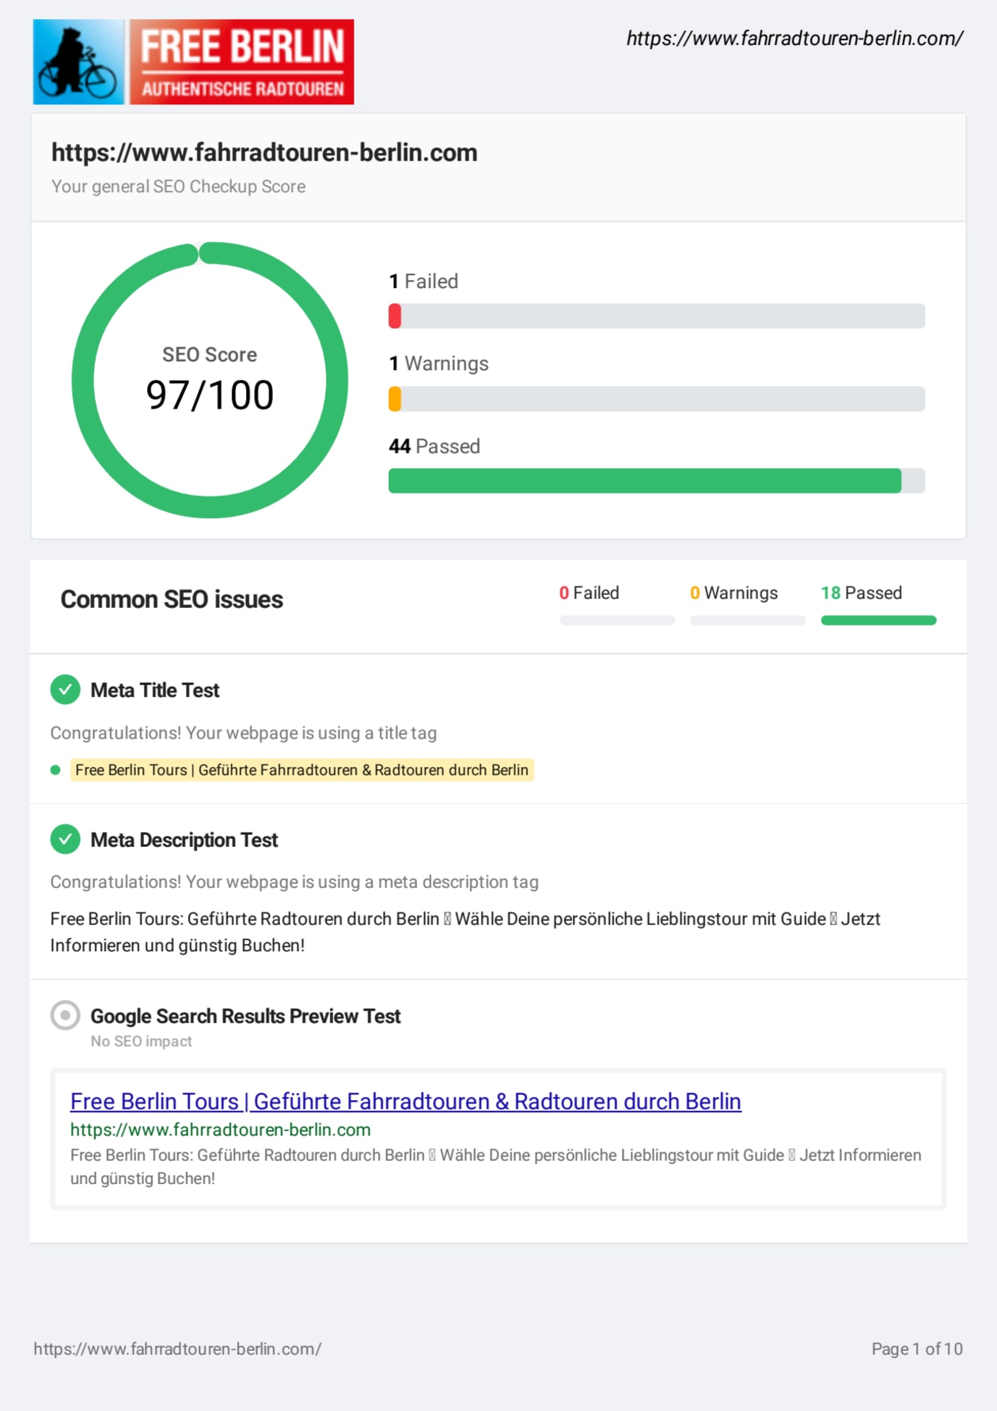Click the green check icon beside Meta Title Test
Viewport: 997px width, 1411px height.
66,690
